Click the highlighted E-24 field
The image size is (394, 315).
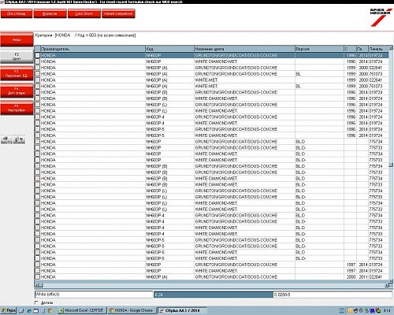(214, 295)
